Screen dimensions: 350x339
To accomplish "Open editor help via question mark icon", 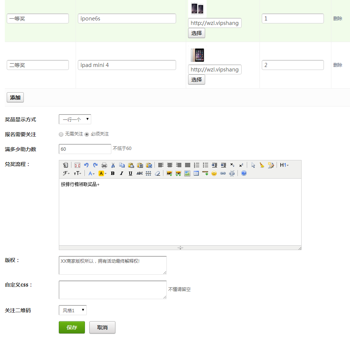I will 244,173.
